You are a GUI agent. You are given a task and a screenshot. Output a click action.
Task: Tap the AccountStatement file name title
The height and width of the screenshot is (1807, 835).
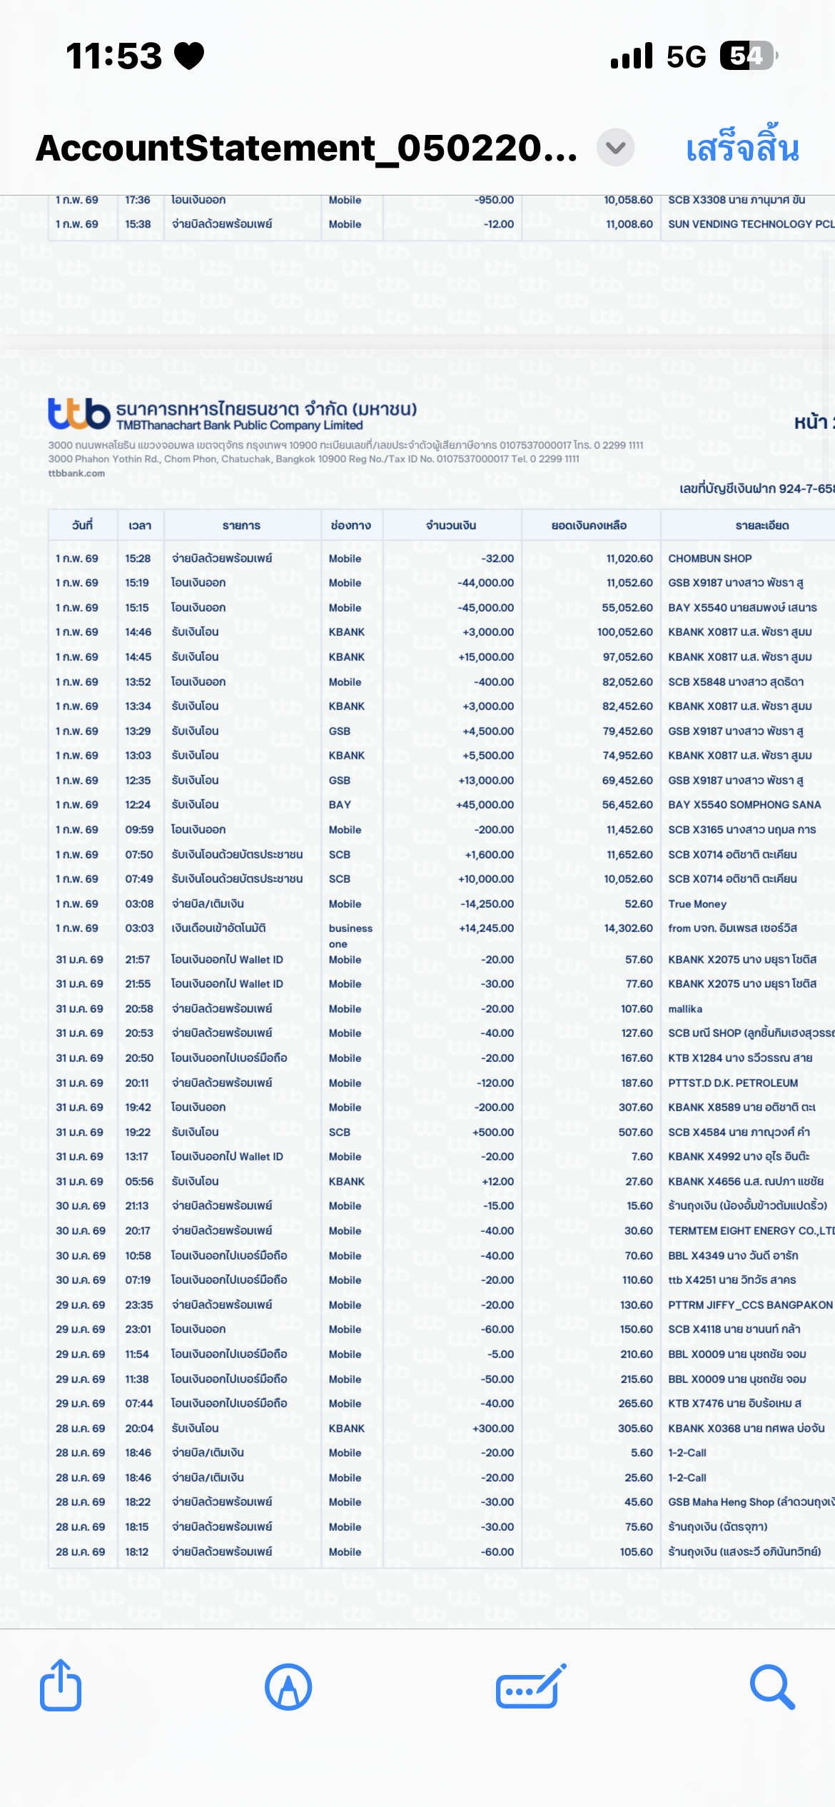click(x=307, y=148)
